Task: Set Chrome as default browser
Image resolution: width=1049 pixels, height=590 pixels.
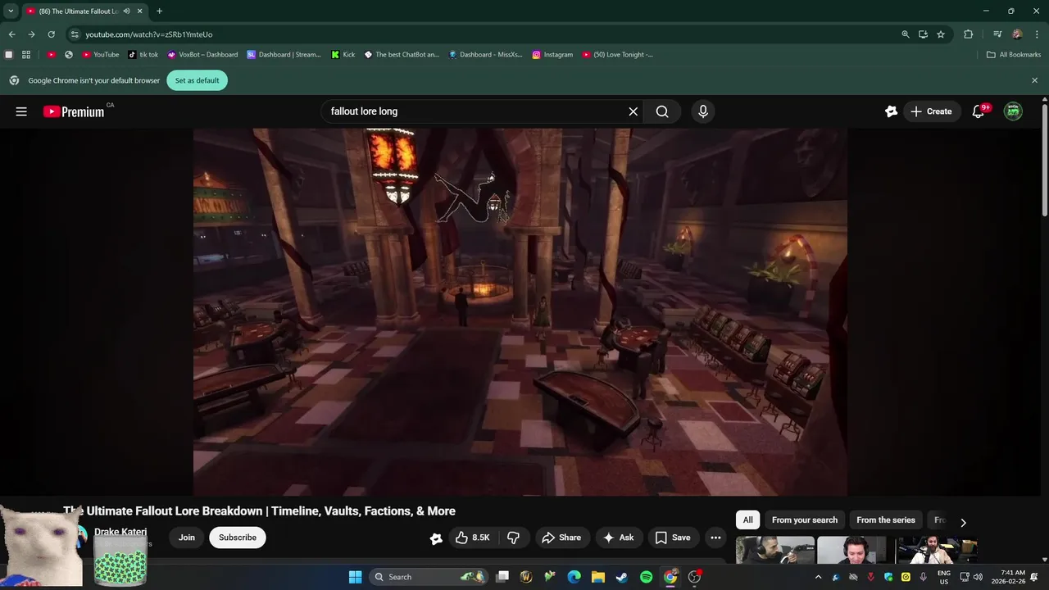Action: tap(197, 80)
